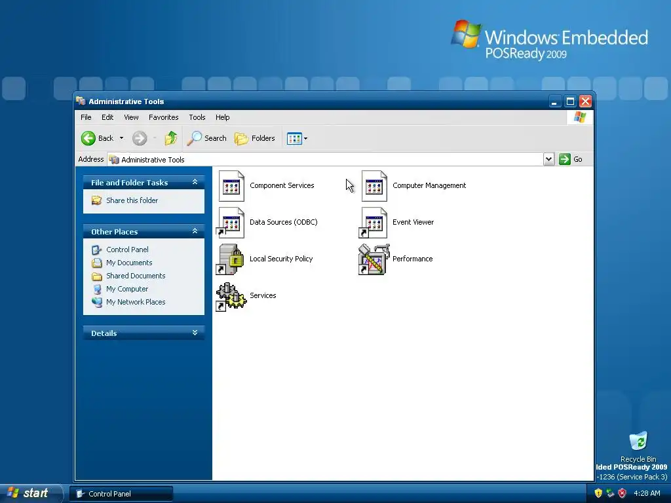Image resolution: width=671 pixels, height=503 pixels.
Task: Open Shared Documents link
Action: [136, 276]
